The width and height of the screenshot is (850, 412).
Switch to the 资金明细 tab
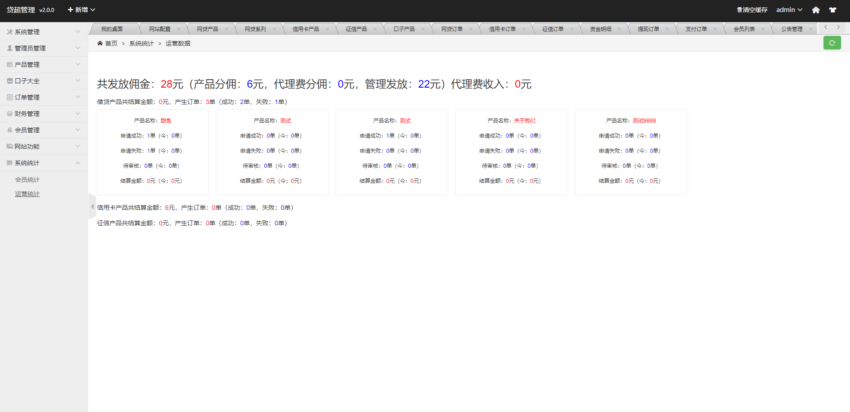click(600, 29)
